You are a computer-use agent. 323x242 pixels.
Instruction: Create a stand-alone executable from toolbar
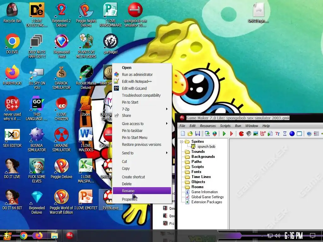click(x=207, y=134)
